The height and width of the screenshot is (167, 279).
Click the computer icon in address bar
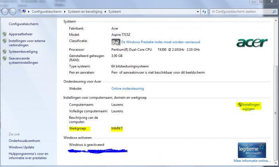click(24, 12)
